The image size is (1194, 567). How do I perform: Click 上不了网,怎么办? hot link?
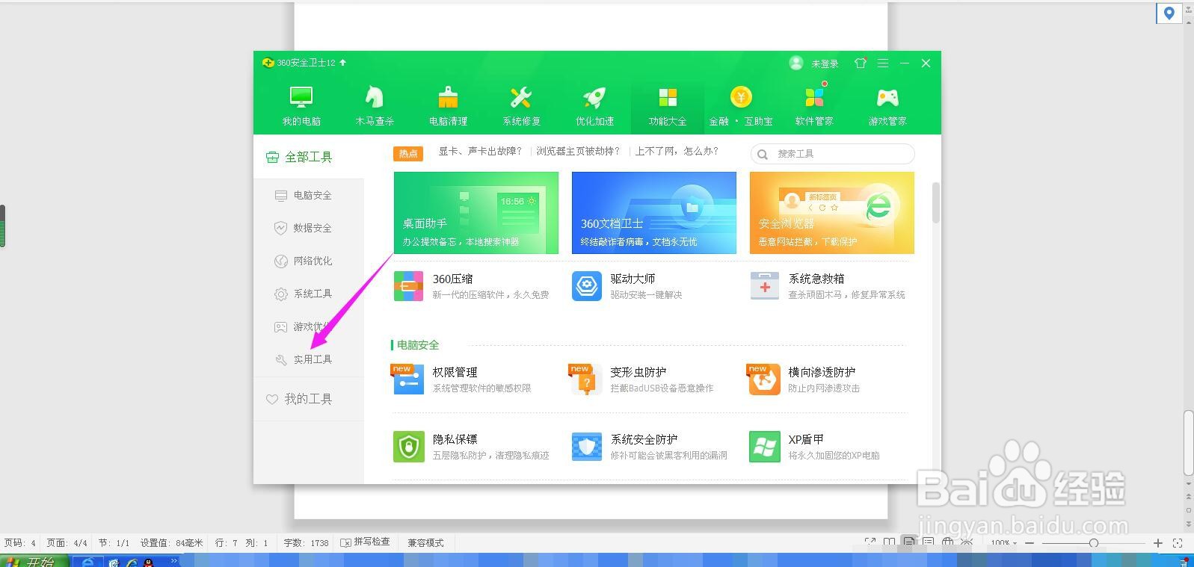tap(677, 151)
